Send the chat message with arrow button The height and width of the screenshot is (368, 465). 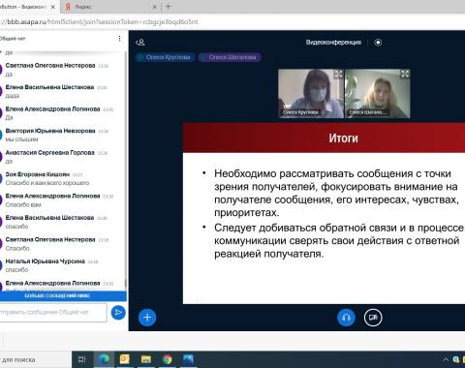pos(118,312)
